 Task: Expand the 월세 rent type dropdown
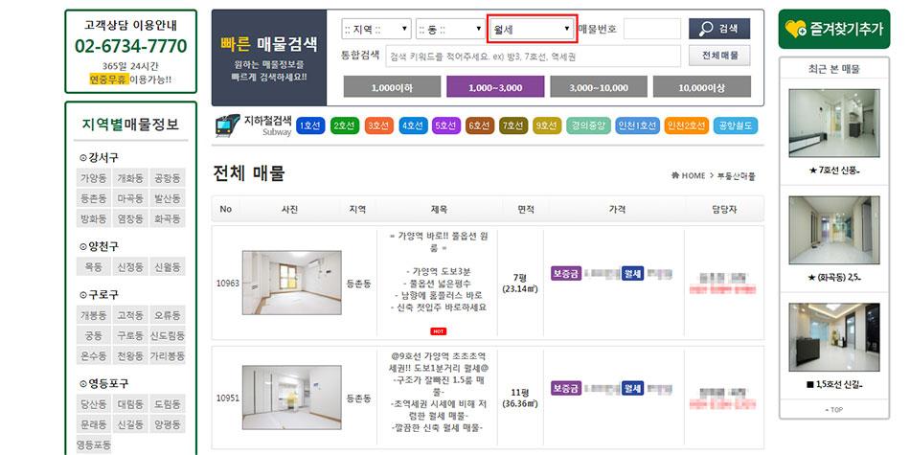click(x=532, y=29)
